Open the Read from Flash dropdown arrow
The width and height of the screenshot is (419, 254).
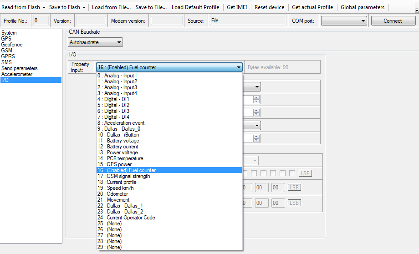pyautogui.click(x=44, y=7)
